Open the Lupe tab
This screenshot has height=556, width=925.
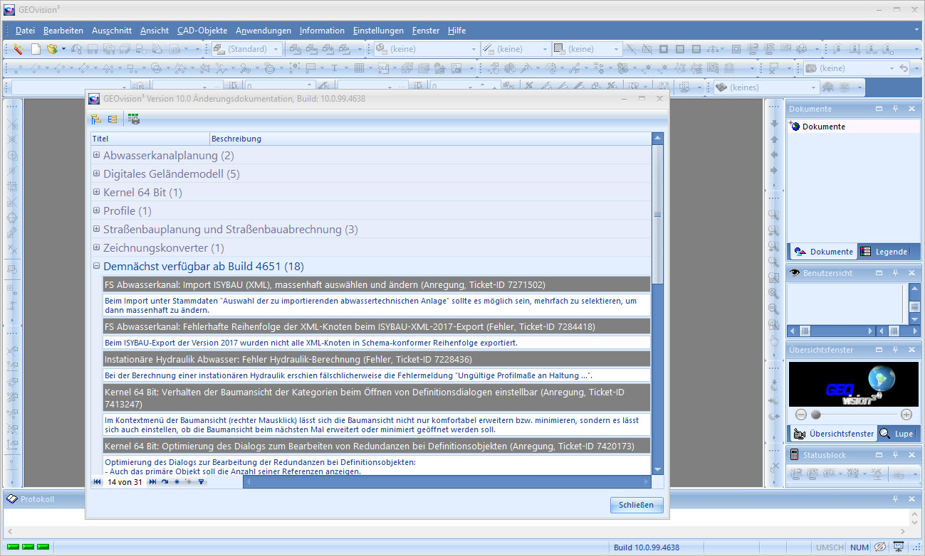[x=897, y=434]
